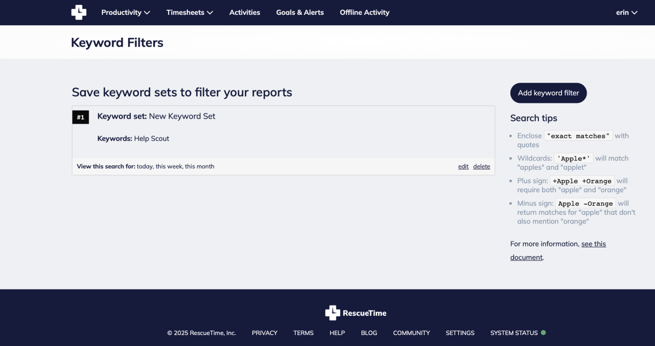655x346 pixels.
Task: Open the Timesheets dropdown menu
Action: pos(189,12)
